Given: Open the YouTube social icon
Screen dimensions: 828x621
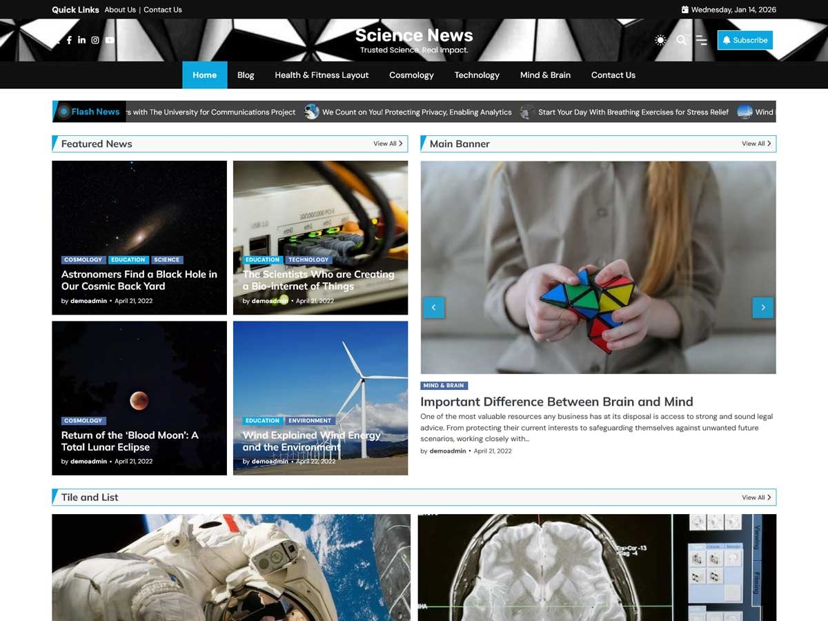Looking at the screenshot, I should [110, 40].
